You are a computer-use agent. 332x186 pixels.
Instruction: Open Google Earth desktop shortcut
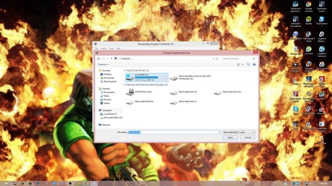click(x=296, y=36)
